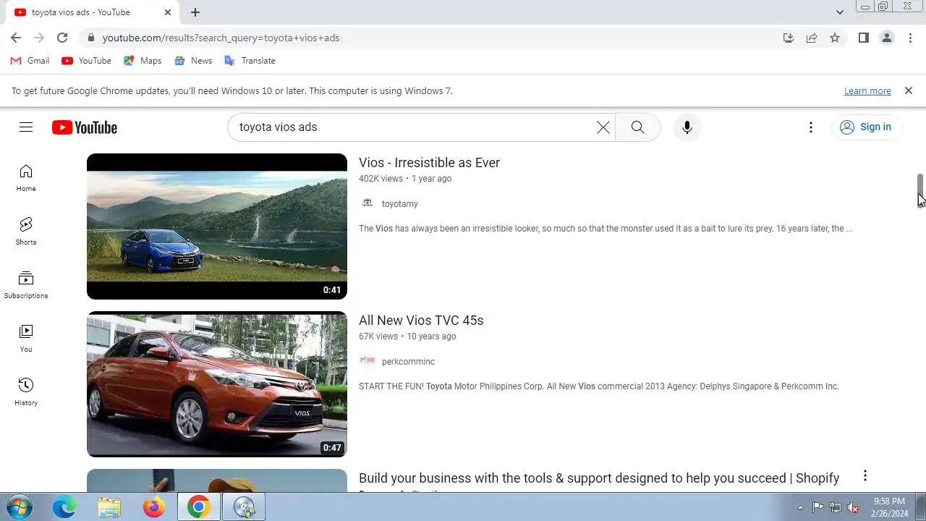Open the Shopify ad title link
The height and width of the screenshot is (521, 926).
click(x=599, y=478)
